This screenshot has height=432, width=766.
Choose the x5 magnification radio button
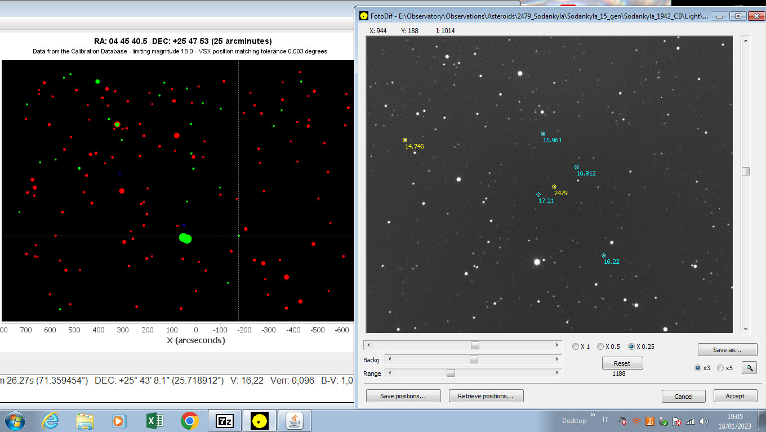click(x=720, y=368)
